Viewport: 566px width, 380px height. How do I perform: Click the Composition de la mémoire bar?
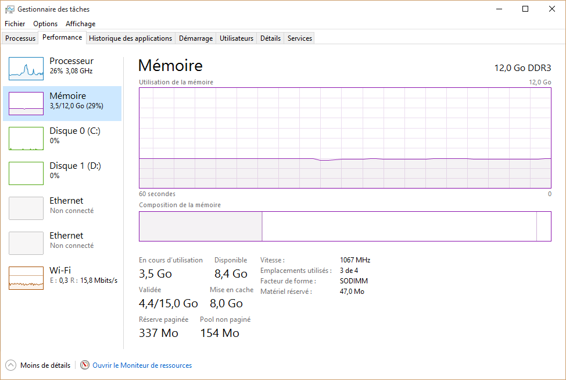(x=345, y=226)
